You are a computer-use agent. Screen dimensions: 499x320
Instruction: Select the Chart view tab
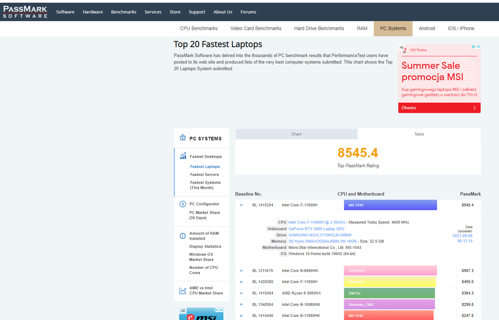pos(296,134)
